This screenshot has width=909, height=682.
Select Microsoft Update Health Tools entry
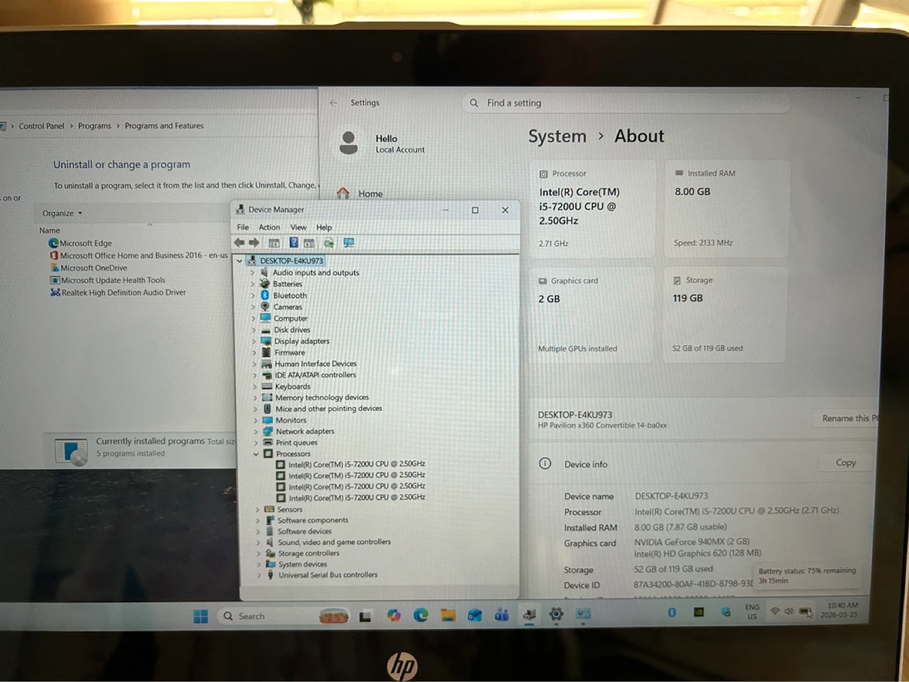(x=108, y=280)
